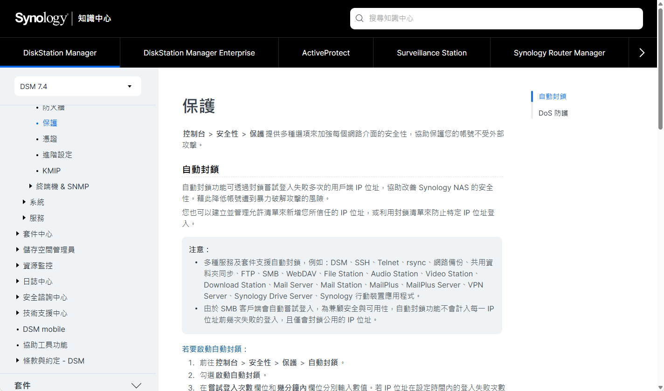Open DSM mobile in the sidebar
The height and width of the screenshot is (391, 664).
44,329
